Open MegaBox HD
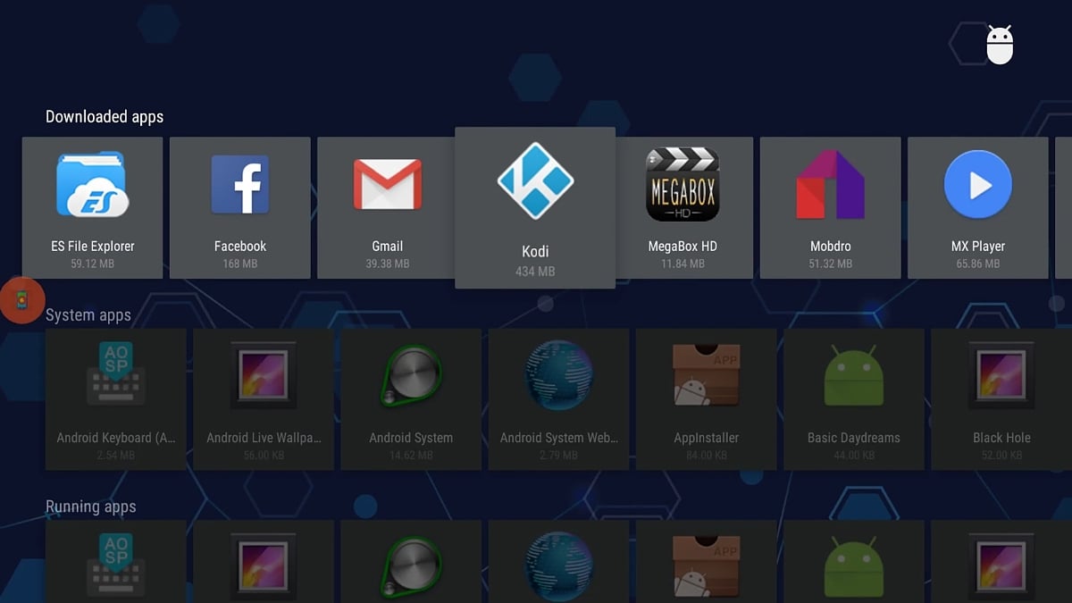 (x=683, y=205)
